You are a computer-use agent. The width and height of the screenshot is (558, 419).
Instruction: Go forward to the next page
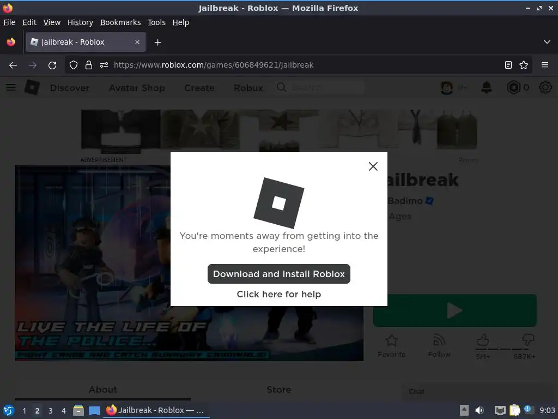33,65
